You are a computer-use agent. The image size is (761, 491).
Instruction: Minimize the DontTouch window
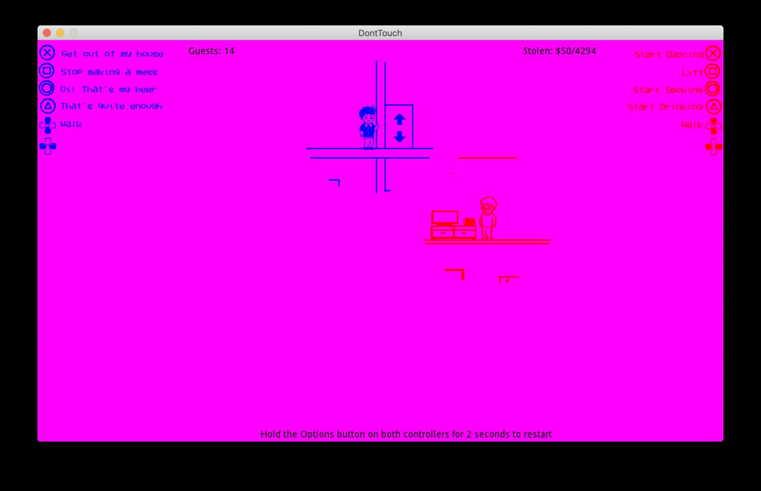point(60,33)
